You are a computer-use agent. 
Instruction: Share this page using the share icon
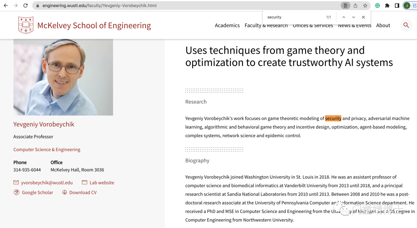tap(355, 5)
